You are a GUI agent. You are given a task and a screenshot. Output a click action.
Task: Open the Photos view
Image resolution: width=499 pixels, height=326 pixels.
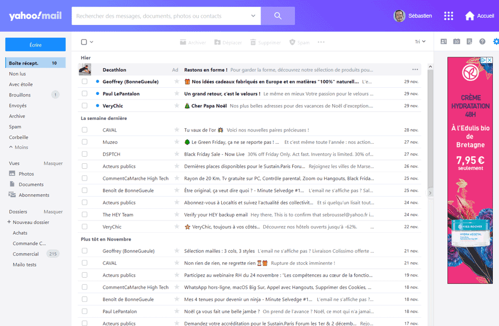click(x=21, y=174)
